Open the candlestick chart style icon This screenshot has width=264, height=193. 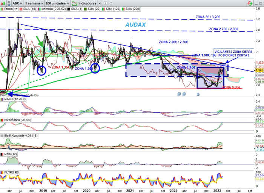[x=3, y=3]
